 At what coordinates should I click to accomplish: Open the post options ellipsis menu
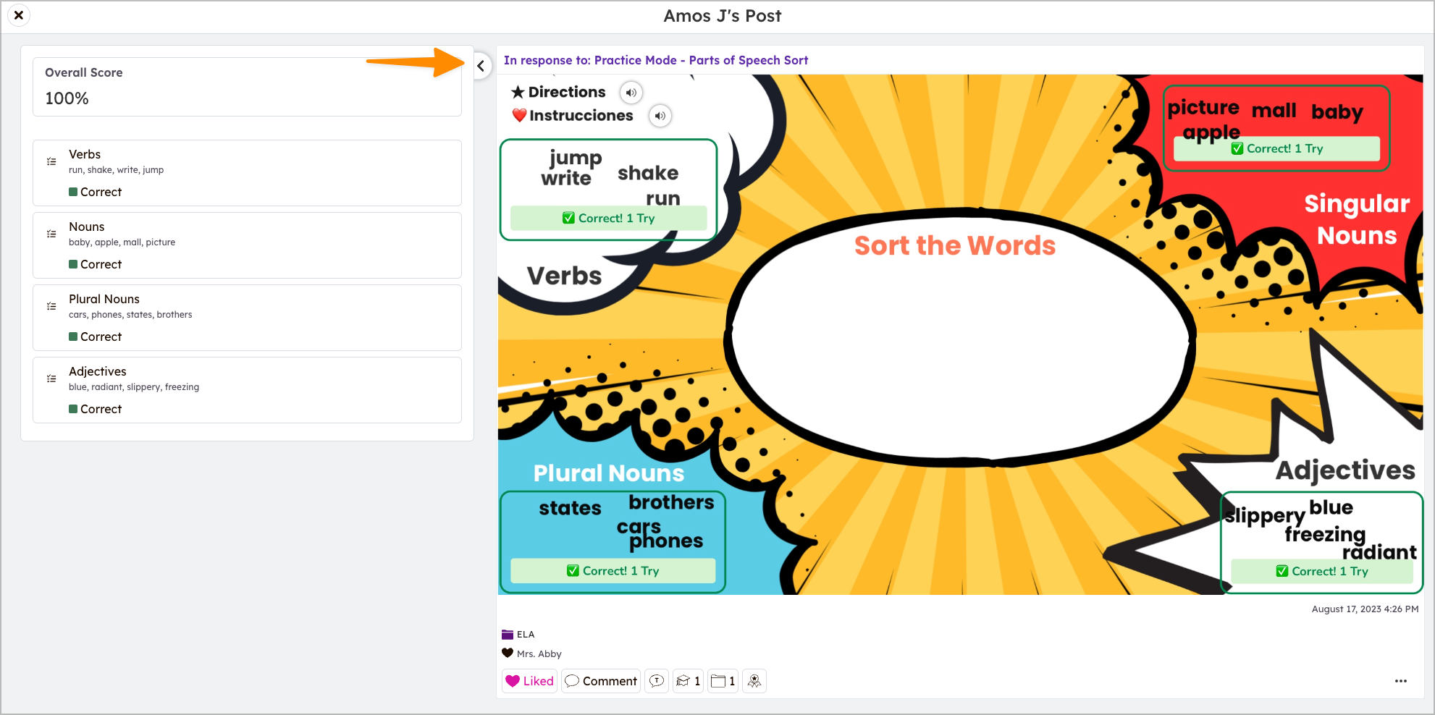pyautogui.click(x=1401, y=681)
